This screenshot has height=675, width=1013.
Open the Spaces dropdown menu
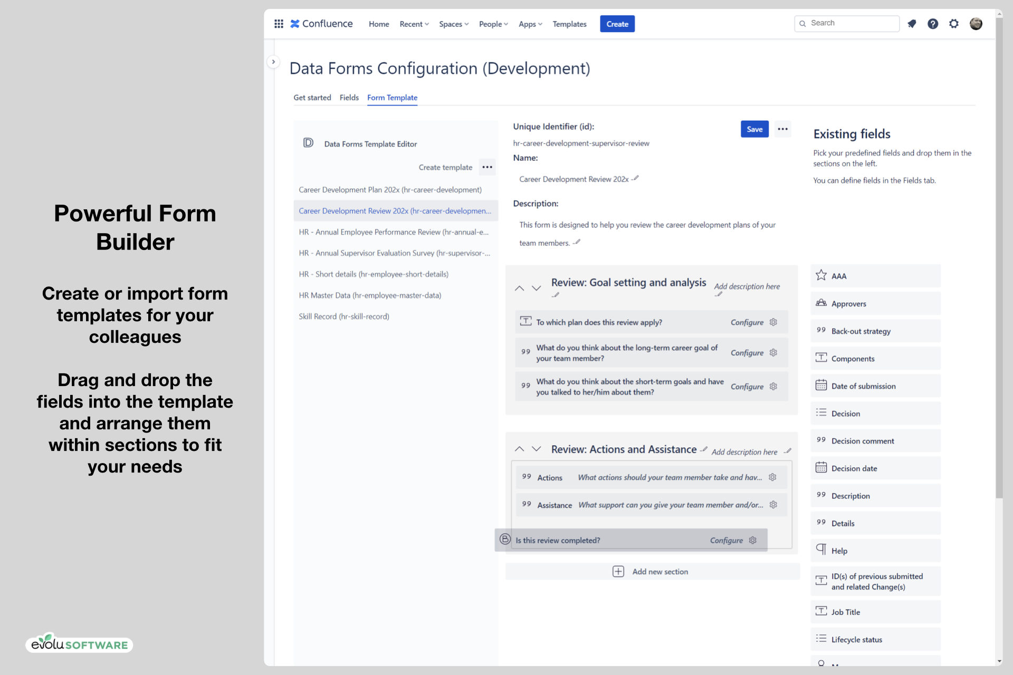pos(453,24)
